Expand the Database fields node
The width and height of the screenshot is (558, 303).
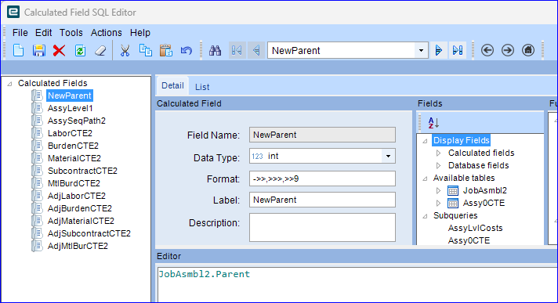coord(438,165)
